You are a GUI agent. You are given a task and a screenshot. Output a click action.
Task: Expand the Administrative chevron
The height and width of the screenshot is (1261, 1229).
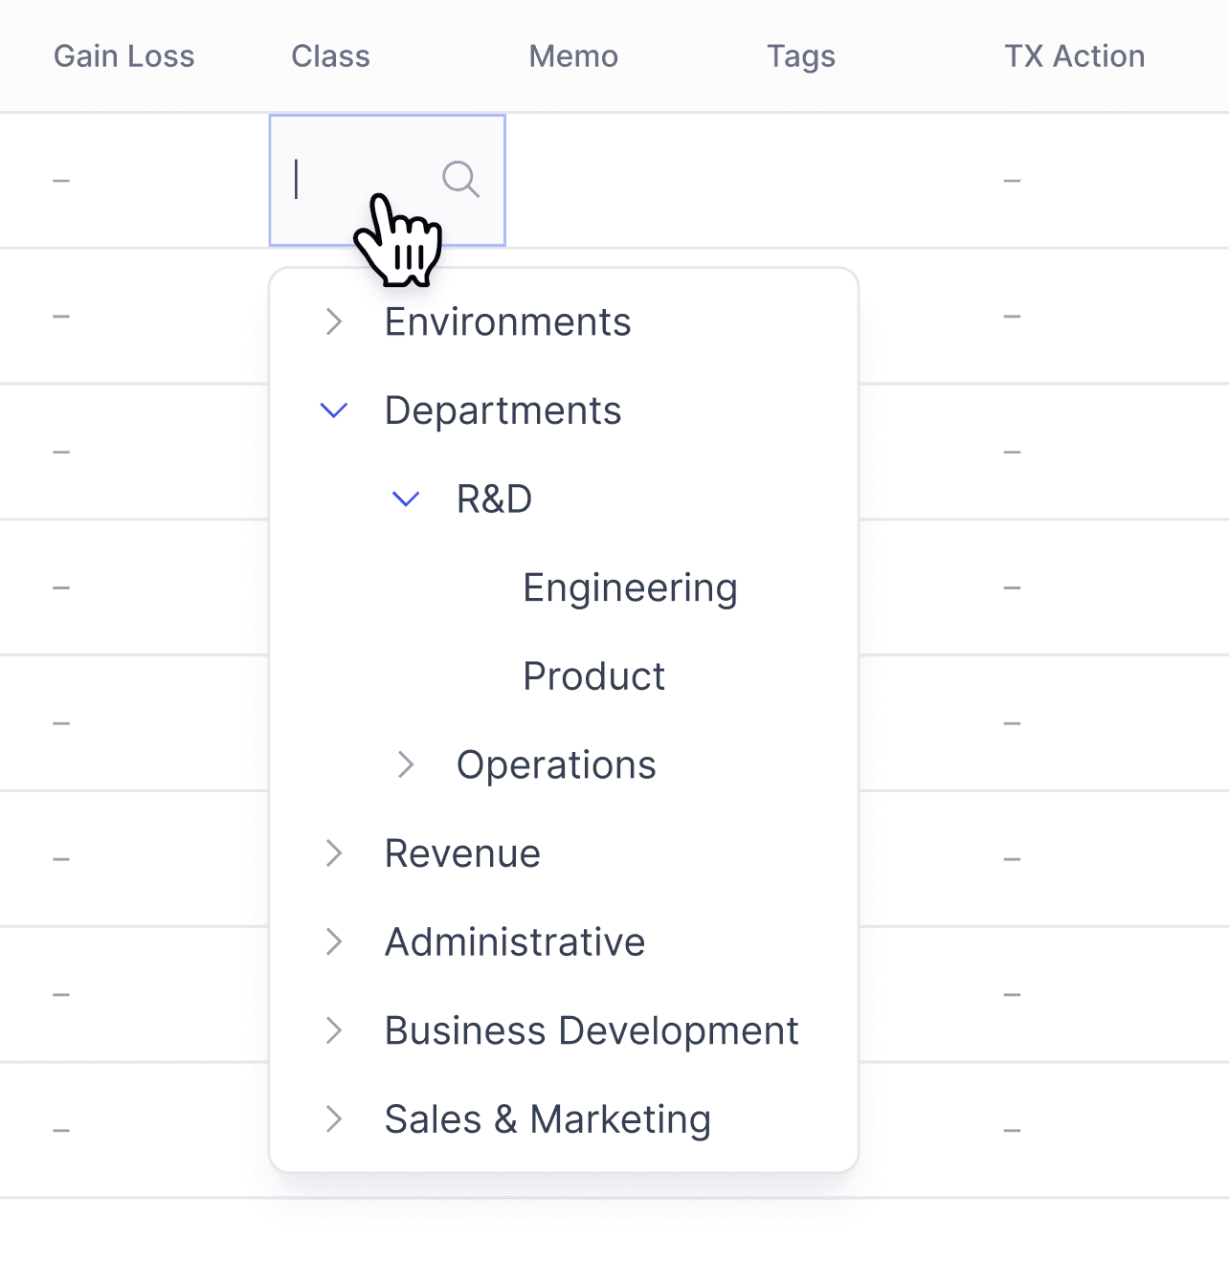[x=333, y=941]
